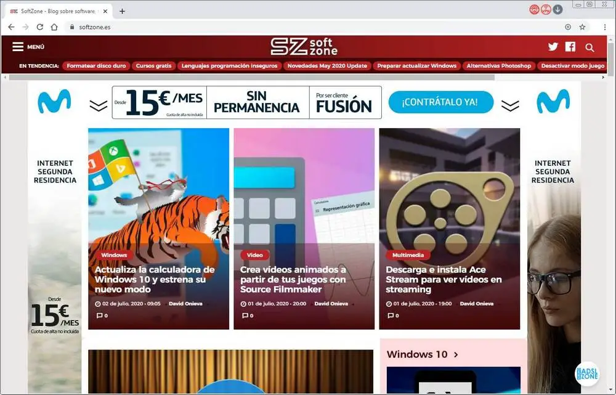Open trending tag Preparar actualizar Windows
616x395 pixels.
click(x=417, y=66)
